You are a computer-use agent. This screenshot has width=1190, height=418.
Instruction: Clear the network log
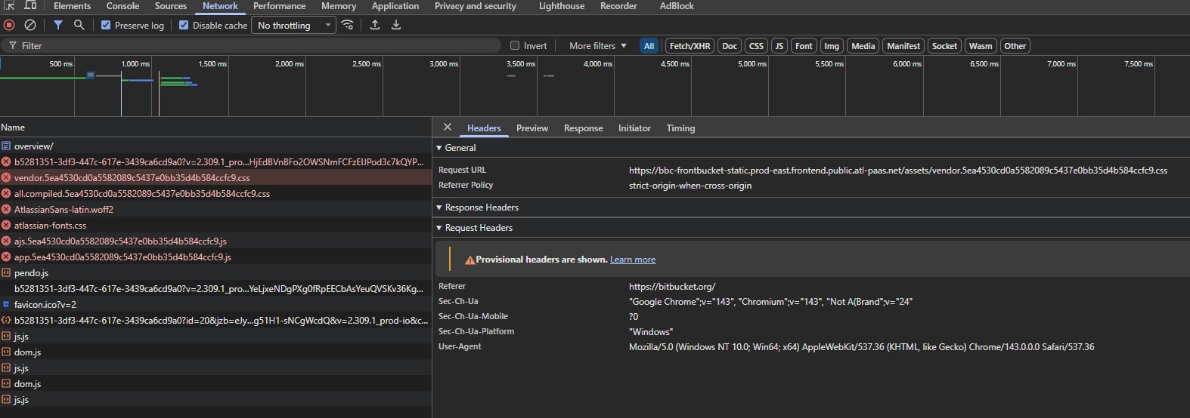point(30,25)
